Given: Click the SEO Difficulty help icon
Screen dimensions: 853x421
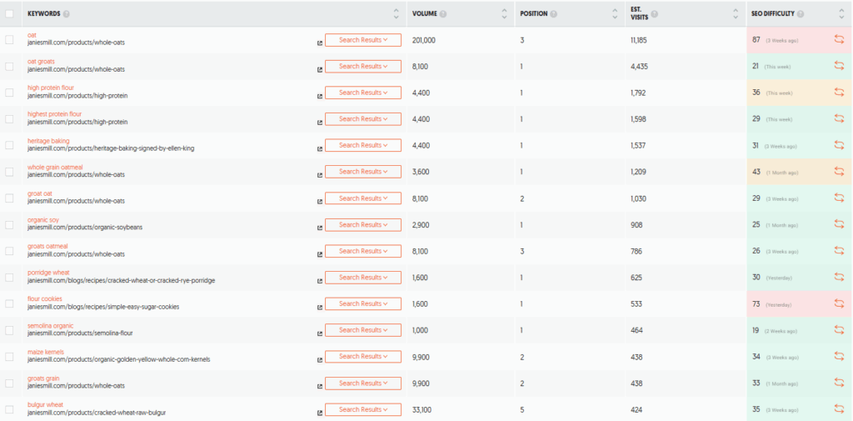Looking at the screenshot, I should [801, 13].
